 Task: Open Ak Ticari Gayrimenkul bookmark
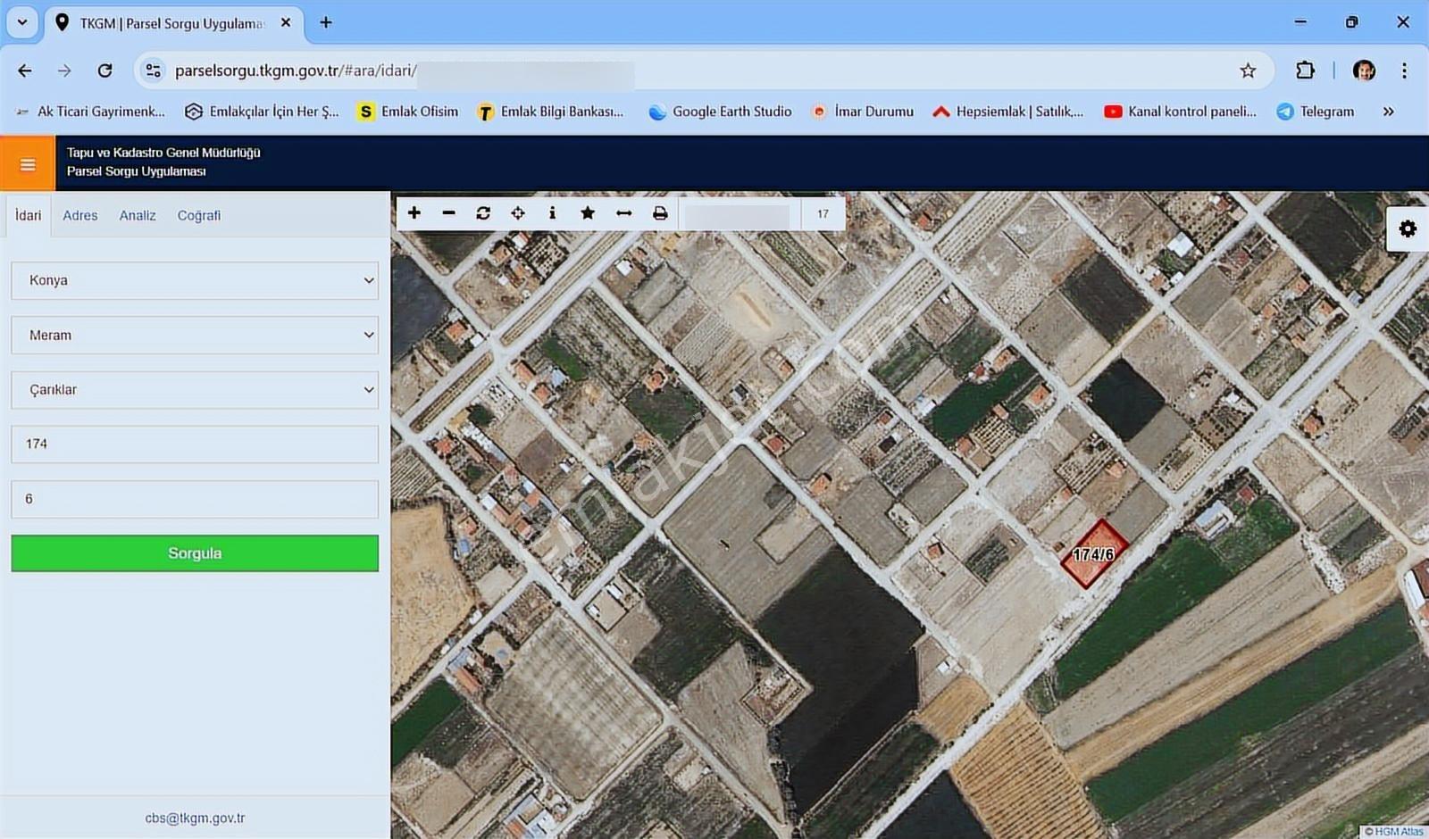click(x=90, y=112)
